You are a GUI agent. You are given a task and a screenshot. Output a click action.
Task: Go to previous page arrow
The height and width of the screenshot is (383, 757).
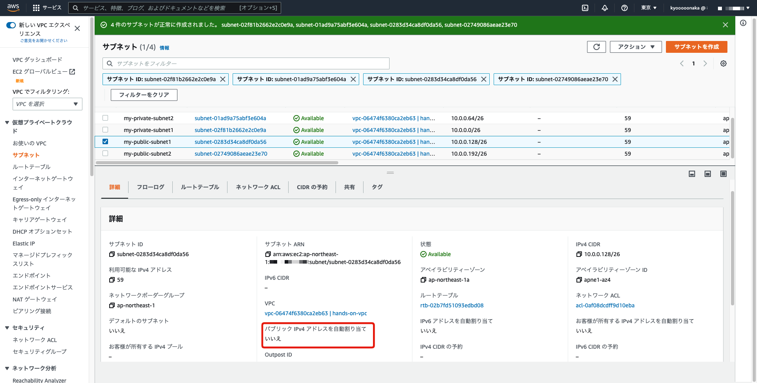pyautogui.click(x=682, y=63)
